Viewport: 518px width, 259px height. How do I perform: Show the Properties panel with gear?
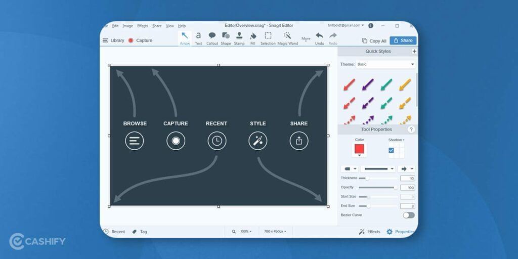click(401, 232)
